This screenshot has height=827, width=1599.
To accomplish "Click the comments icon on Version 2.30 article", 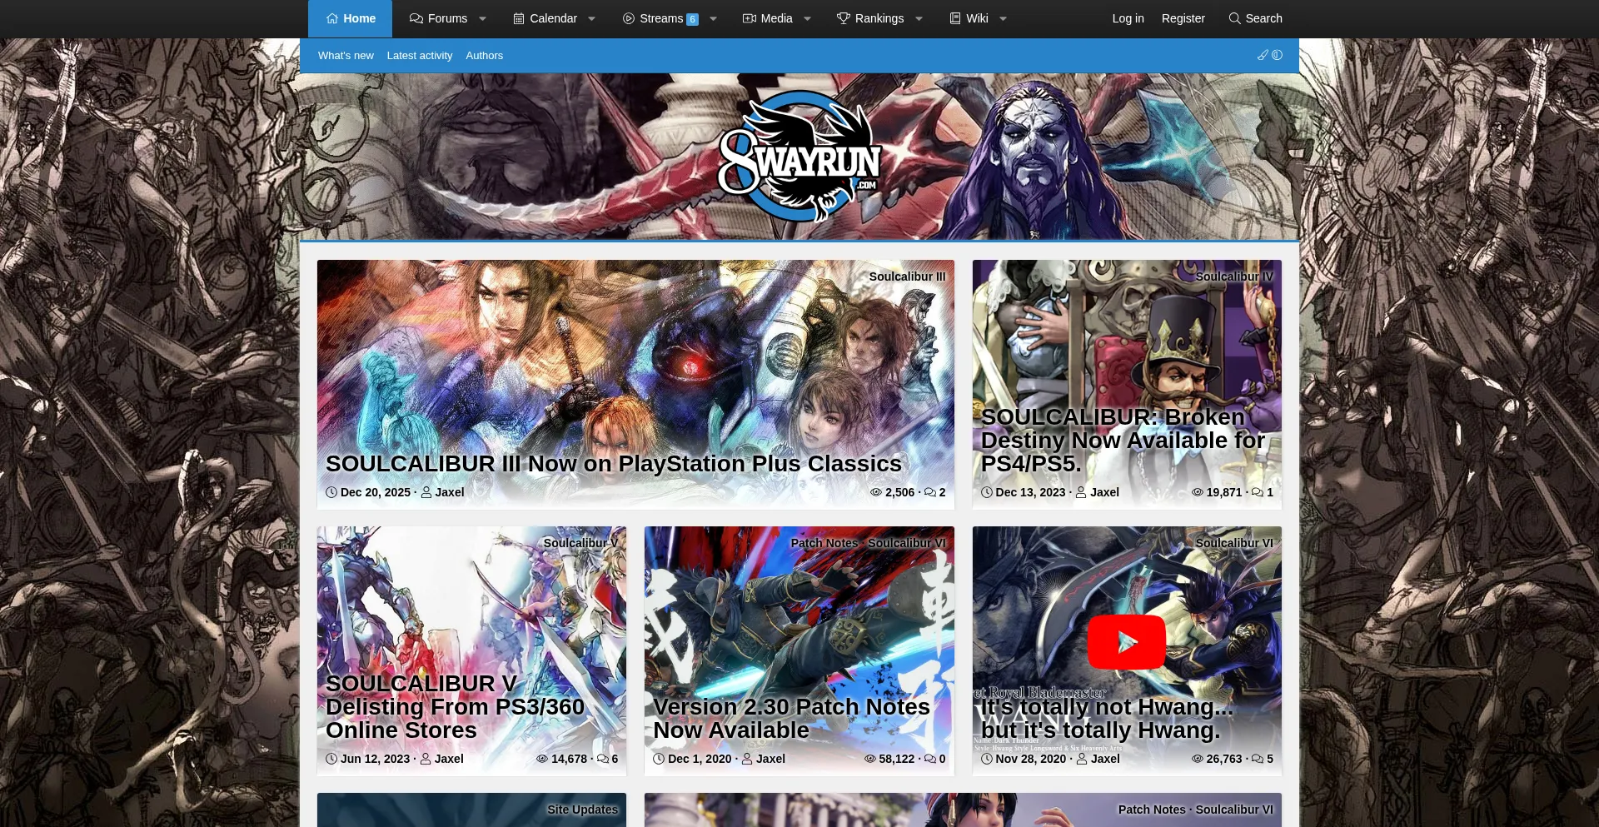I will 930,759.
